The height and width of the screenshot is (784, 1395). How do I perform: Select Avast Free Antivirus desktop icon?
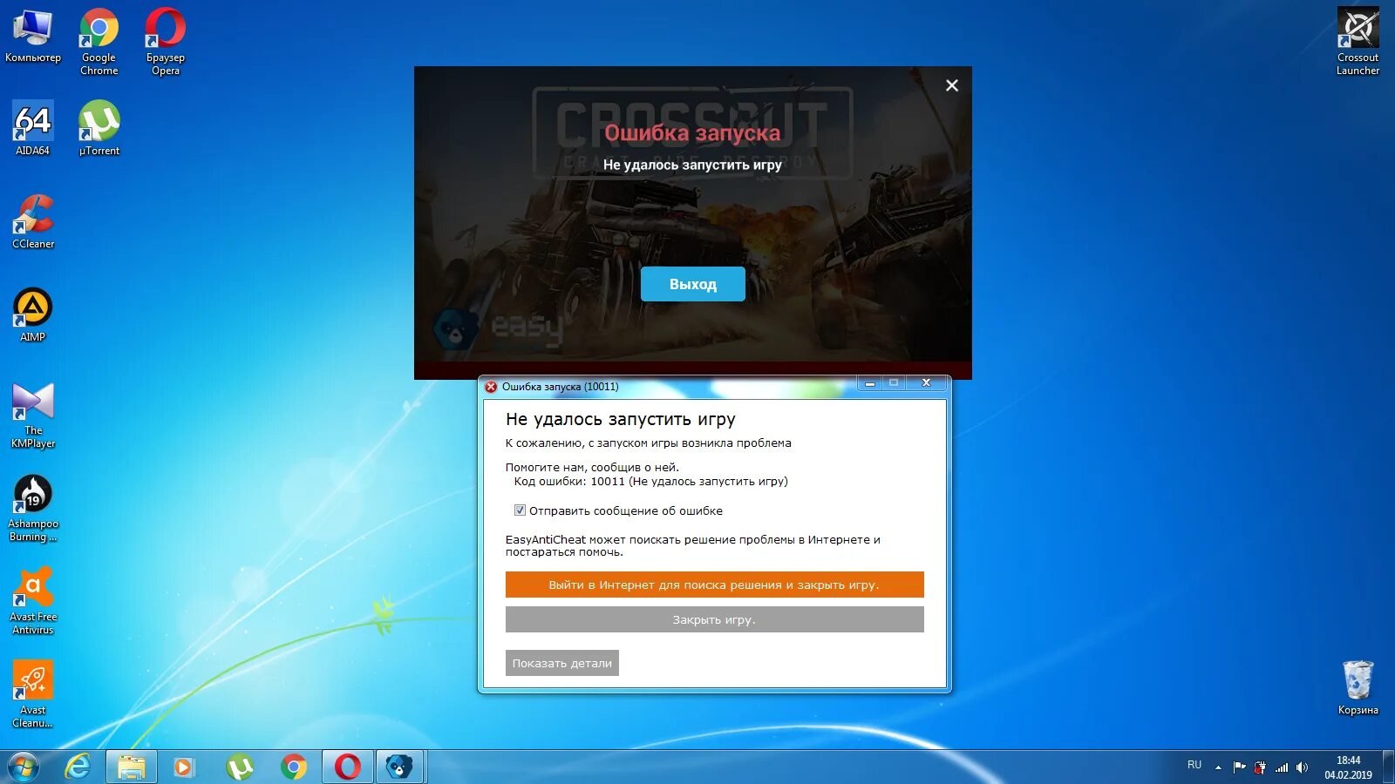click(33, 601)
